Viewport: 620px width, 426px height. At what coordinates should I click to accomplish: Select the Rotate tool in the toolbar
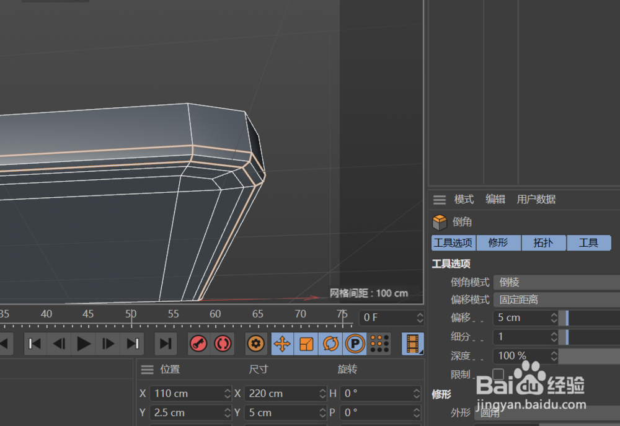tap(330, 344)
